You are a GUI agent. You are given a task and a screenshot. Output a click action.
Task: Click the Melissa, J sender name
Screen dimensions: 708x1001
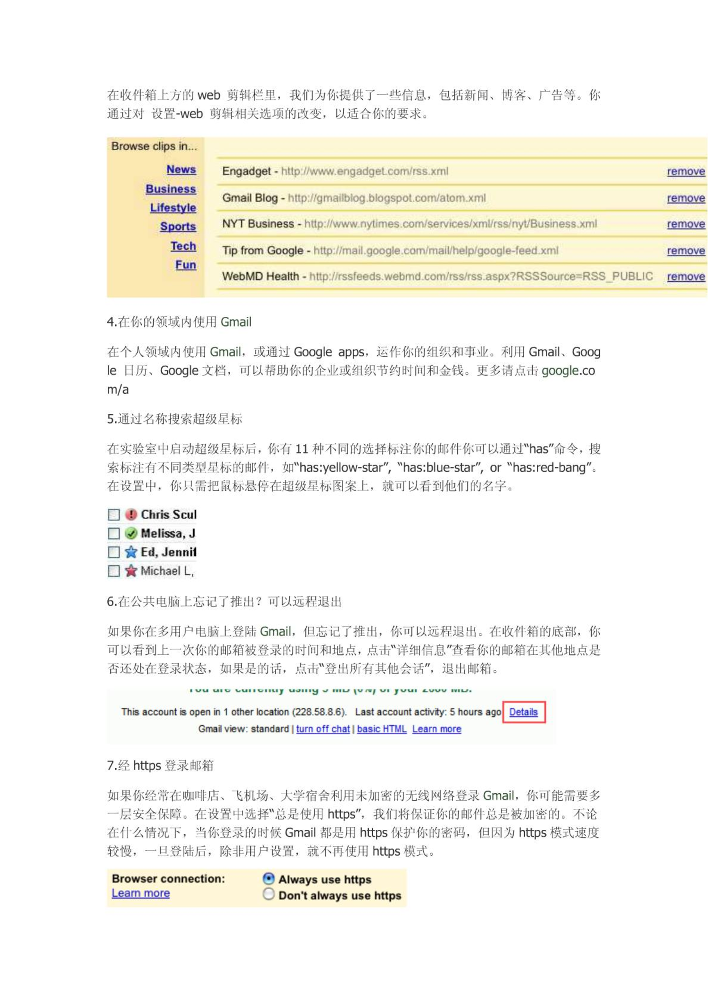pyautogui.click(x=168, y=534)
